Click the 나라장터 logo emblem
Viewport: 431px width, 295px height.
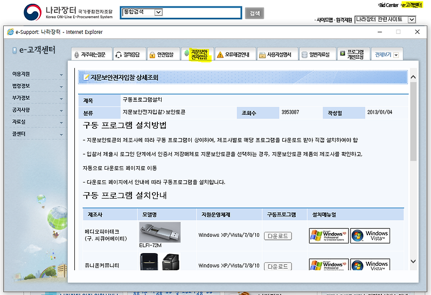(x=32, y=12)
